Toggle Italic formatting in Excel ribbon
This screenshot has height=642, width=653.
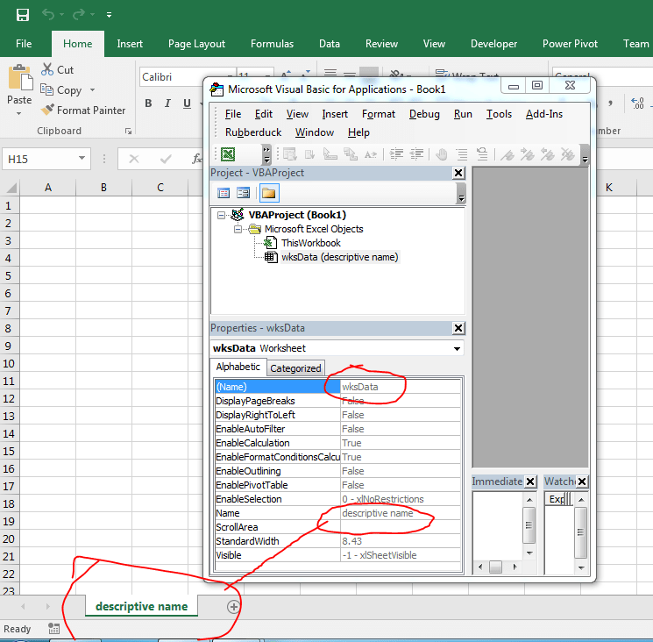(167, 103)
